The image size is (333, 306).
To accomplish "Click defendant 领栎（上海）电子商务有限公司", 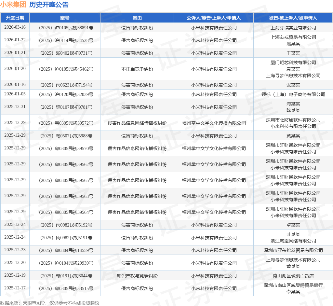I will tap(293, 94).
